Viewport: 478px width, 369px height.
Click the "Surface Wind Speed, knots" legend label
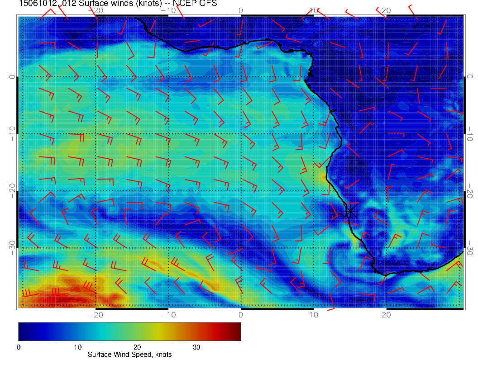click(129, 355)
